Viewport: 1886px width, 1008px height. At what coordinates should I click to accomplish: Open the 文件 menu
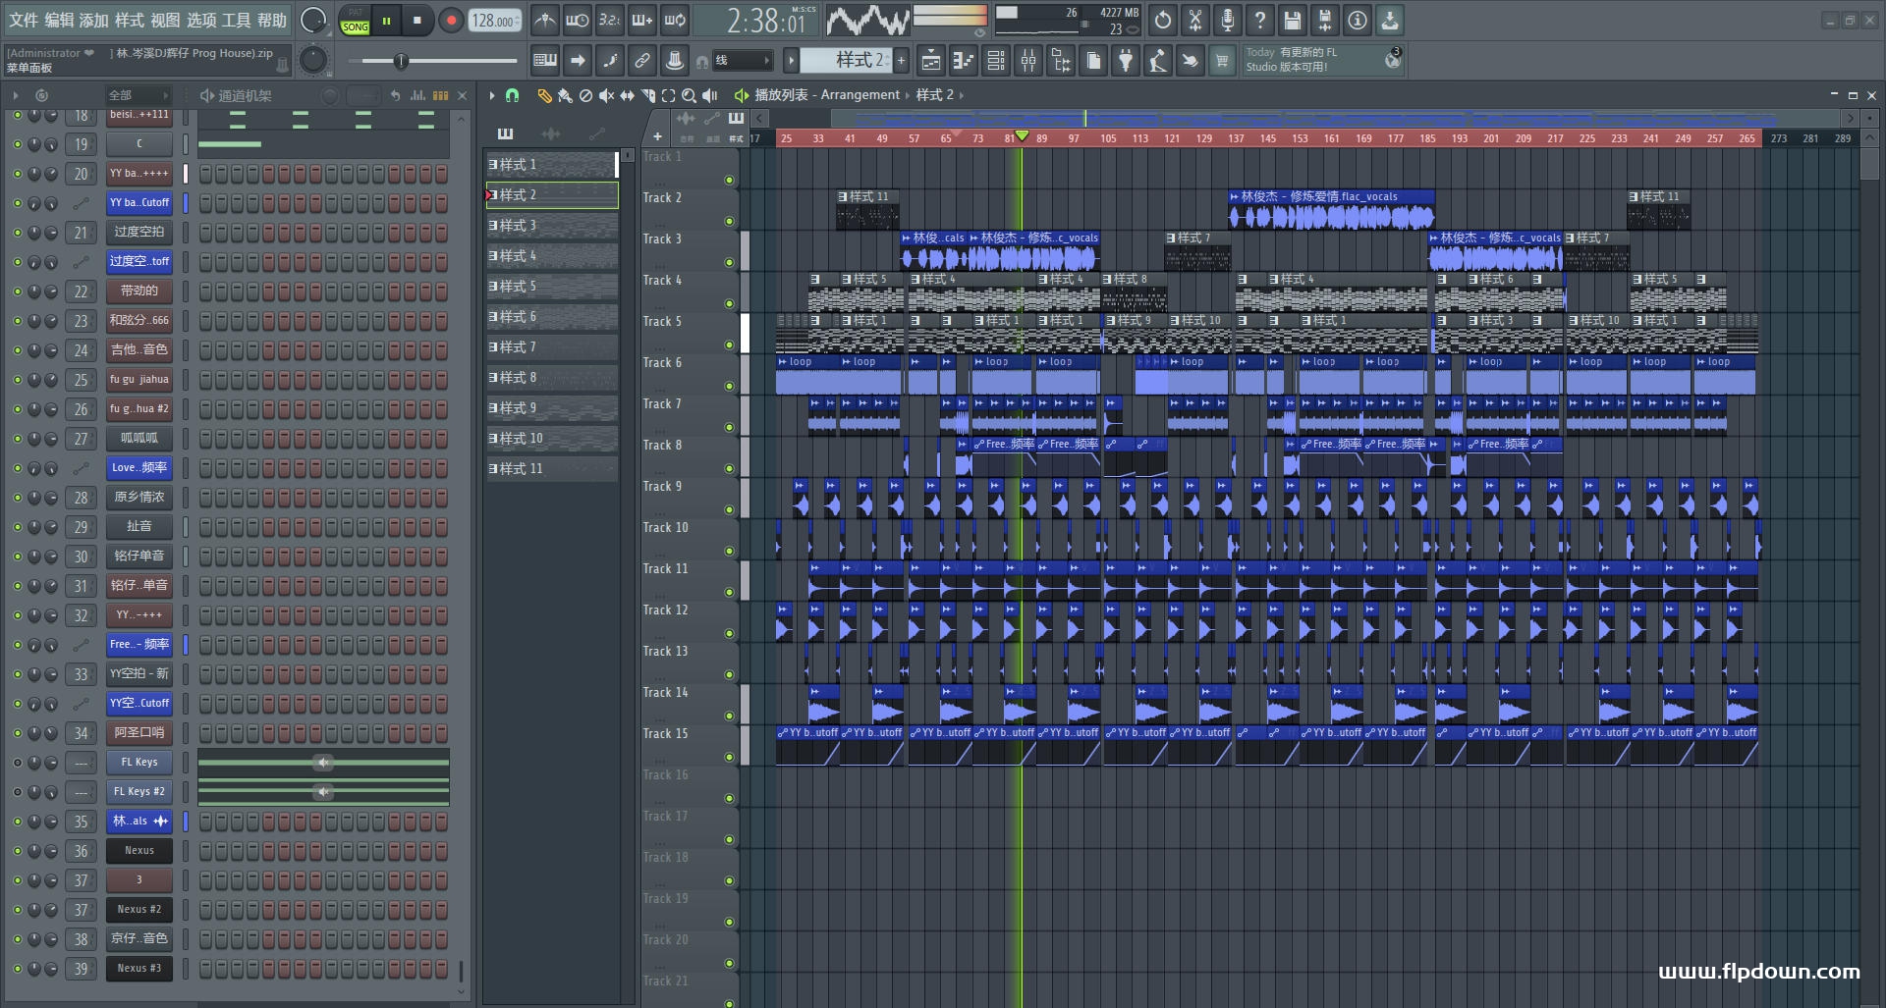tap(24, 20)
